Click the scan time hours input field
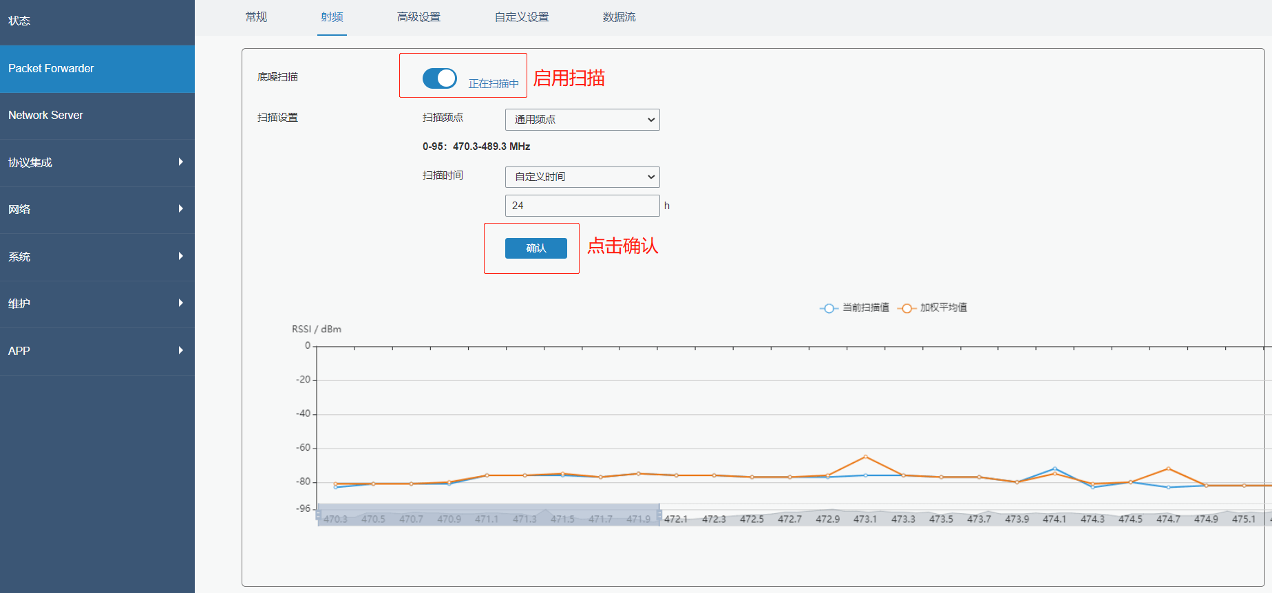 point(582,206)
